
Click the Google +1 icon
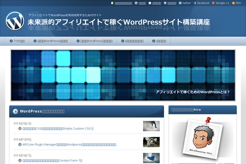[213, 3]
